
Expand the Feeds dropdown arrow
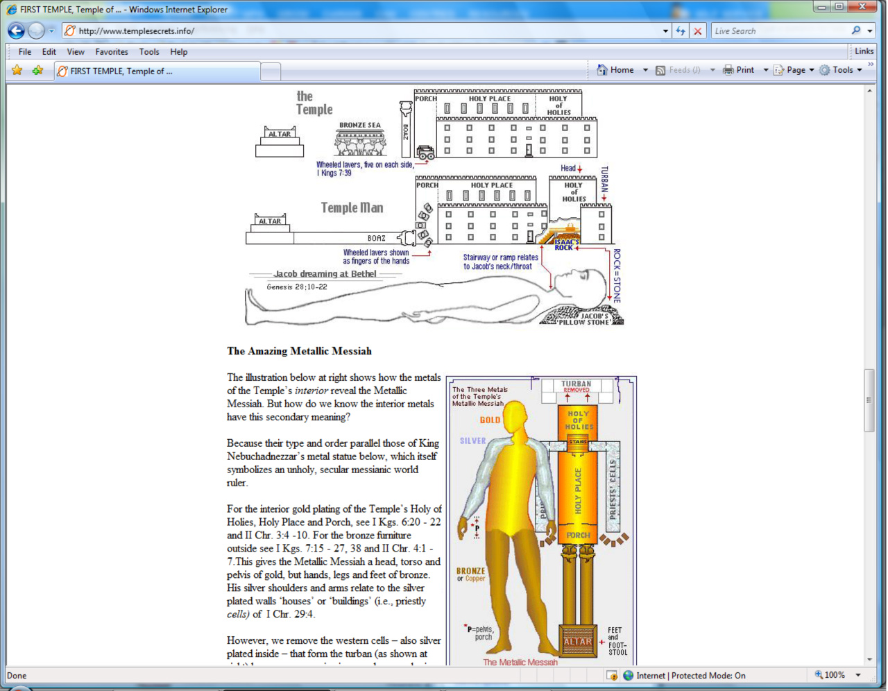click(712, 70)
